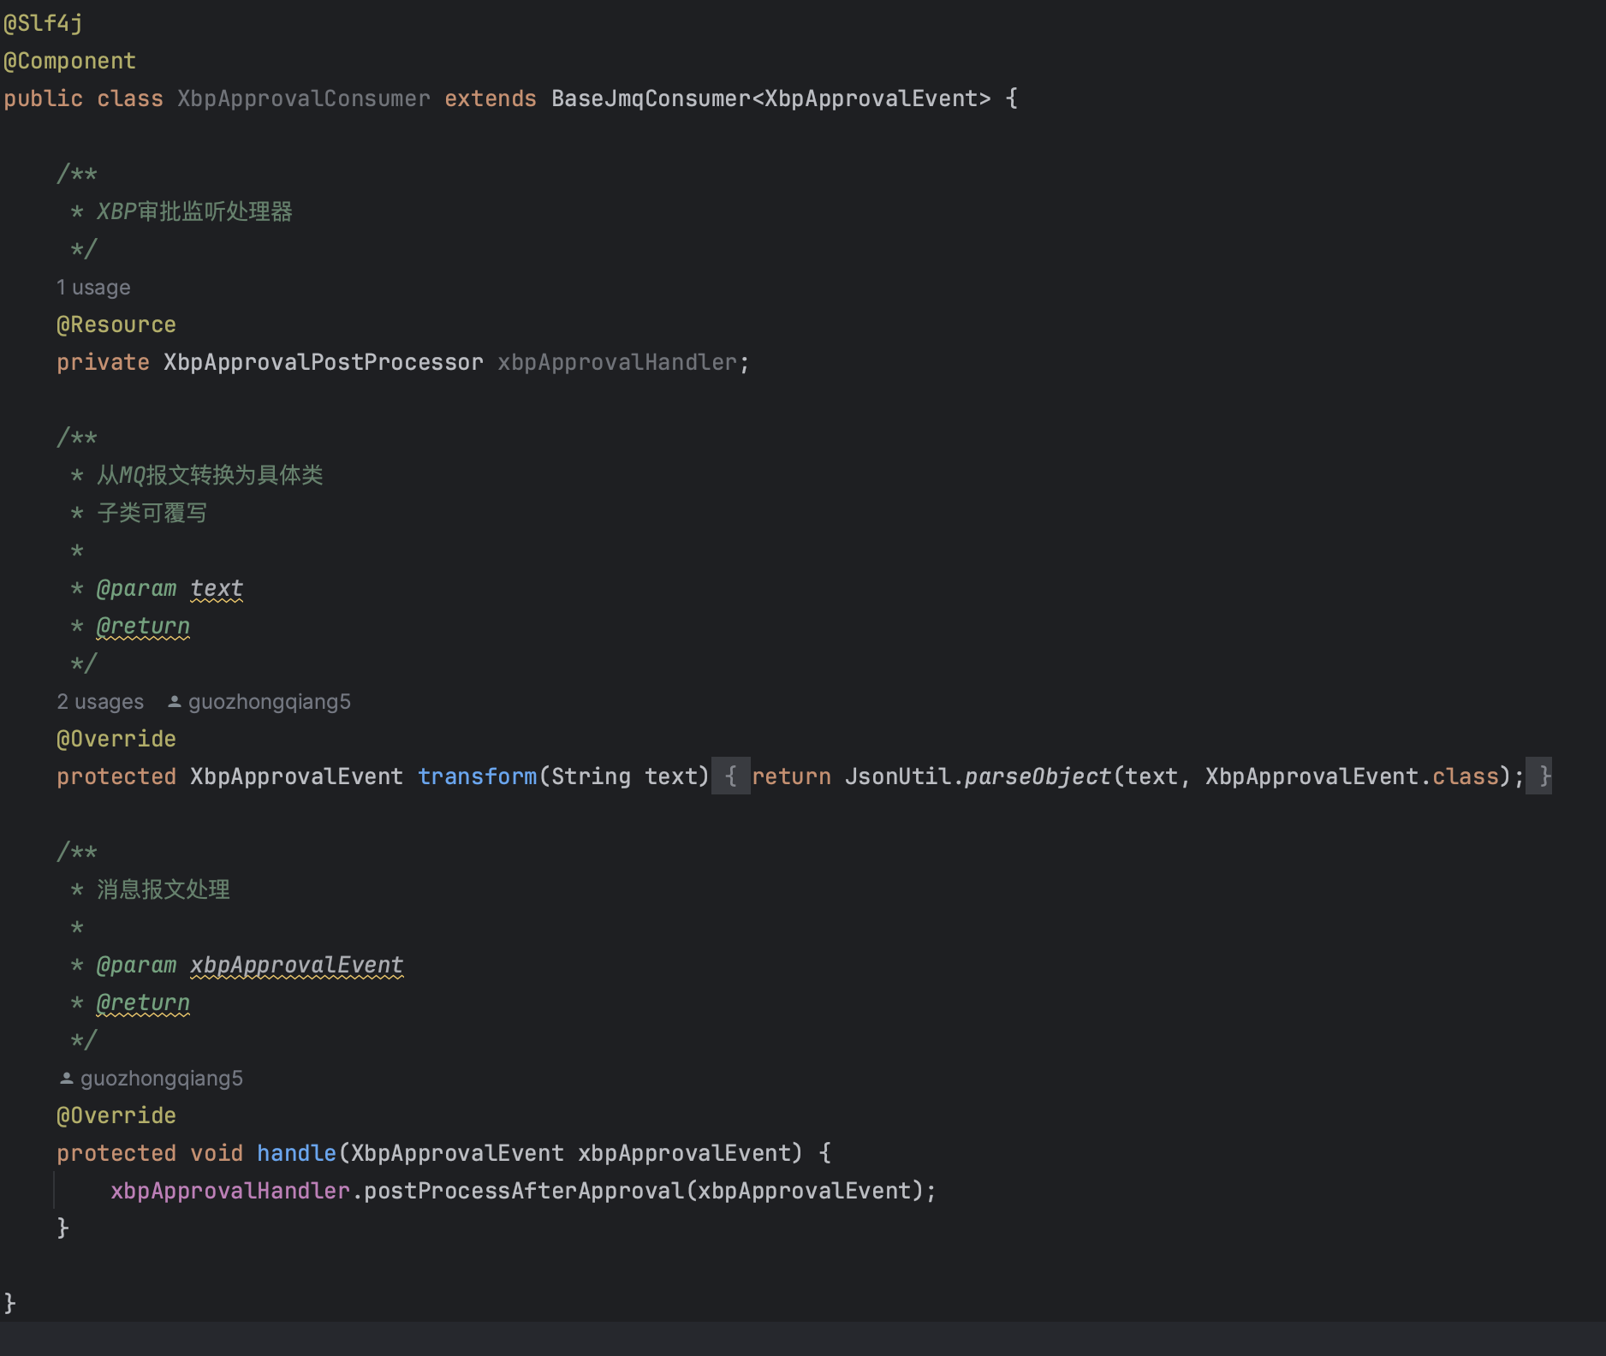Click the handle method name
This screenshot has width=1606, height=1356.
(296, 1153)
